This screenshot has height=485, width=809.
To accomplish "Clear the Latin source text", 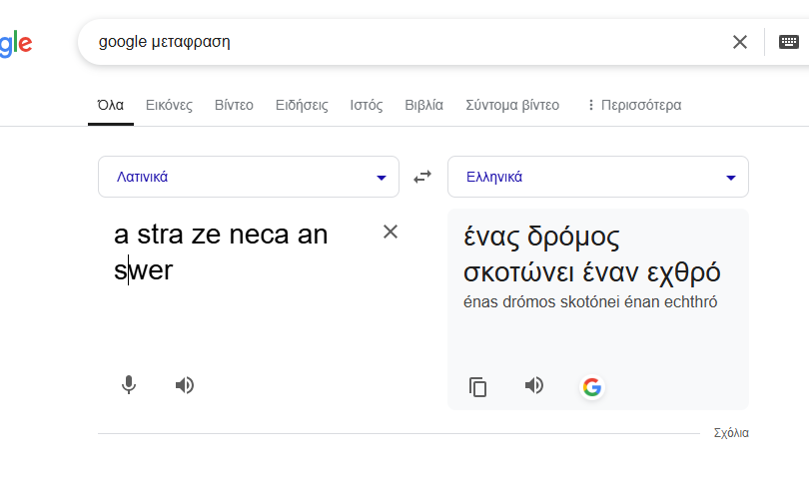I will pyautogui.click(x=391, y=232).
